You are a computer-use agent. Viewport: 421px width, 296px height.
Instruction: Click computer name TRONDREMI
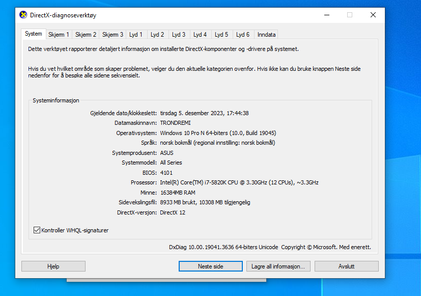coord(175,123)
